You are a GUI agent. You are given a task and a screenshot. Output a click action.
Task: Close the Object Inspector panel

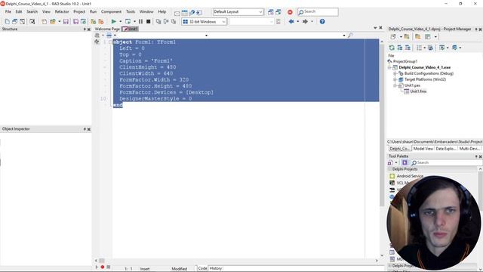(x=89, y=129)
